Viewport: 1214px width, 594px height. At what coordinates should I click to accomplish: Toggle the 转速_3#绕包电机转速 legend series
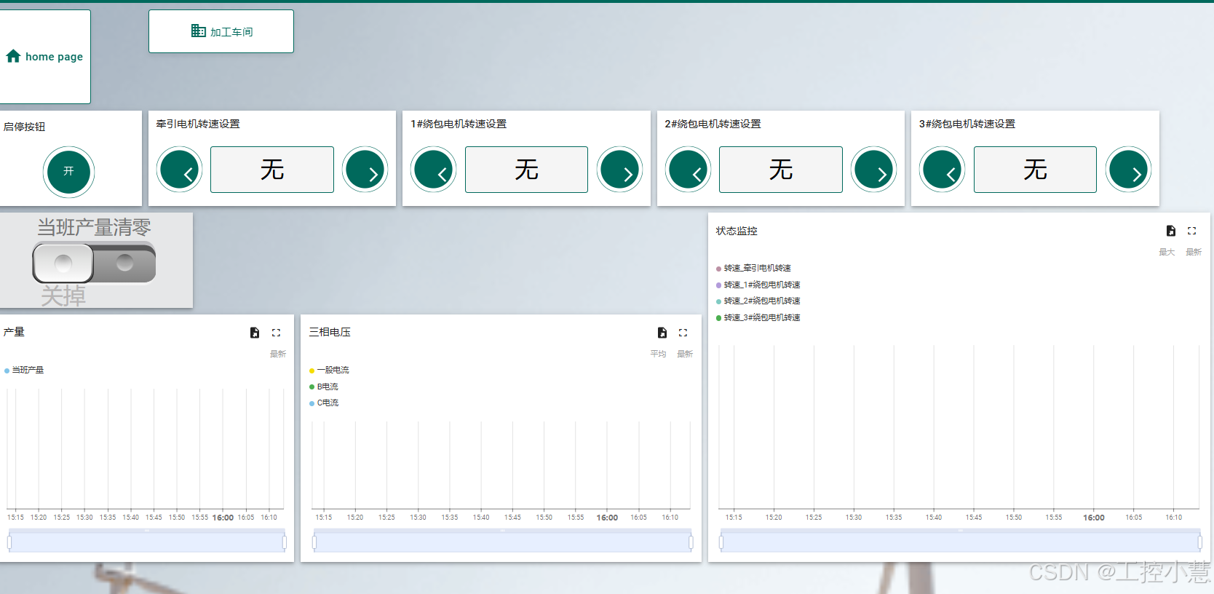click(x=758, y=317)
